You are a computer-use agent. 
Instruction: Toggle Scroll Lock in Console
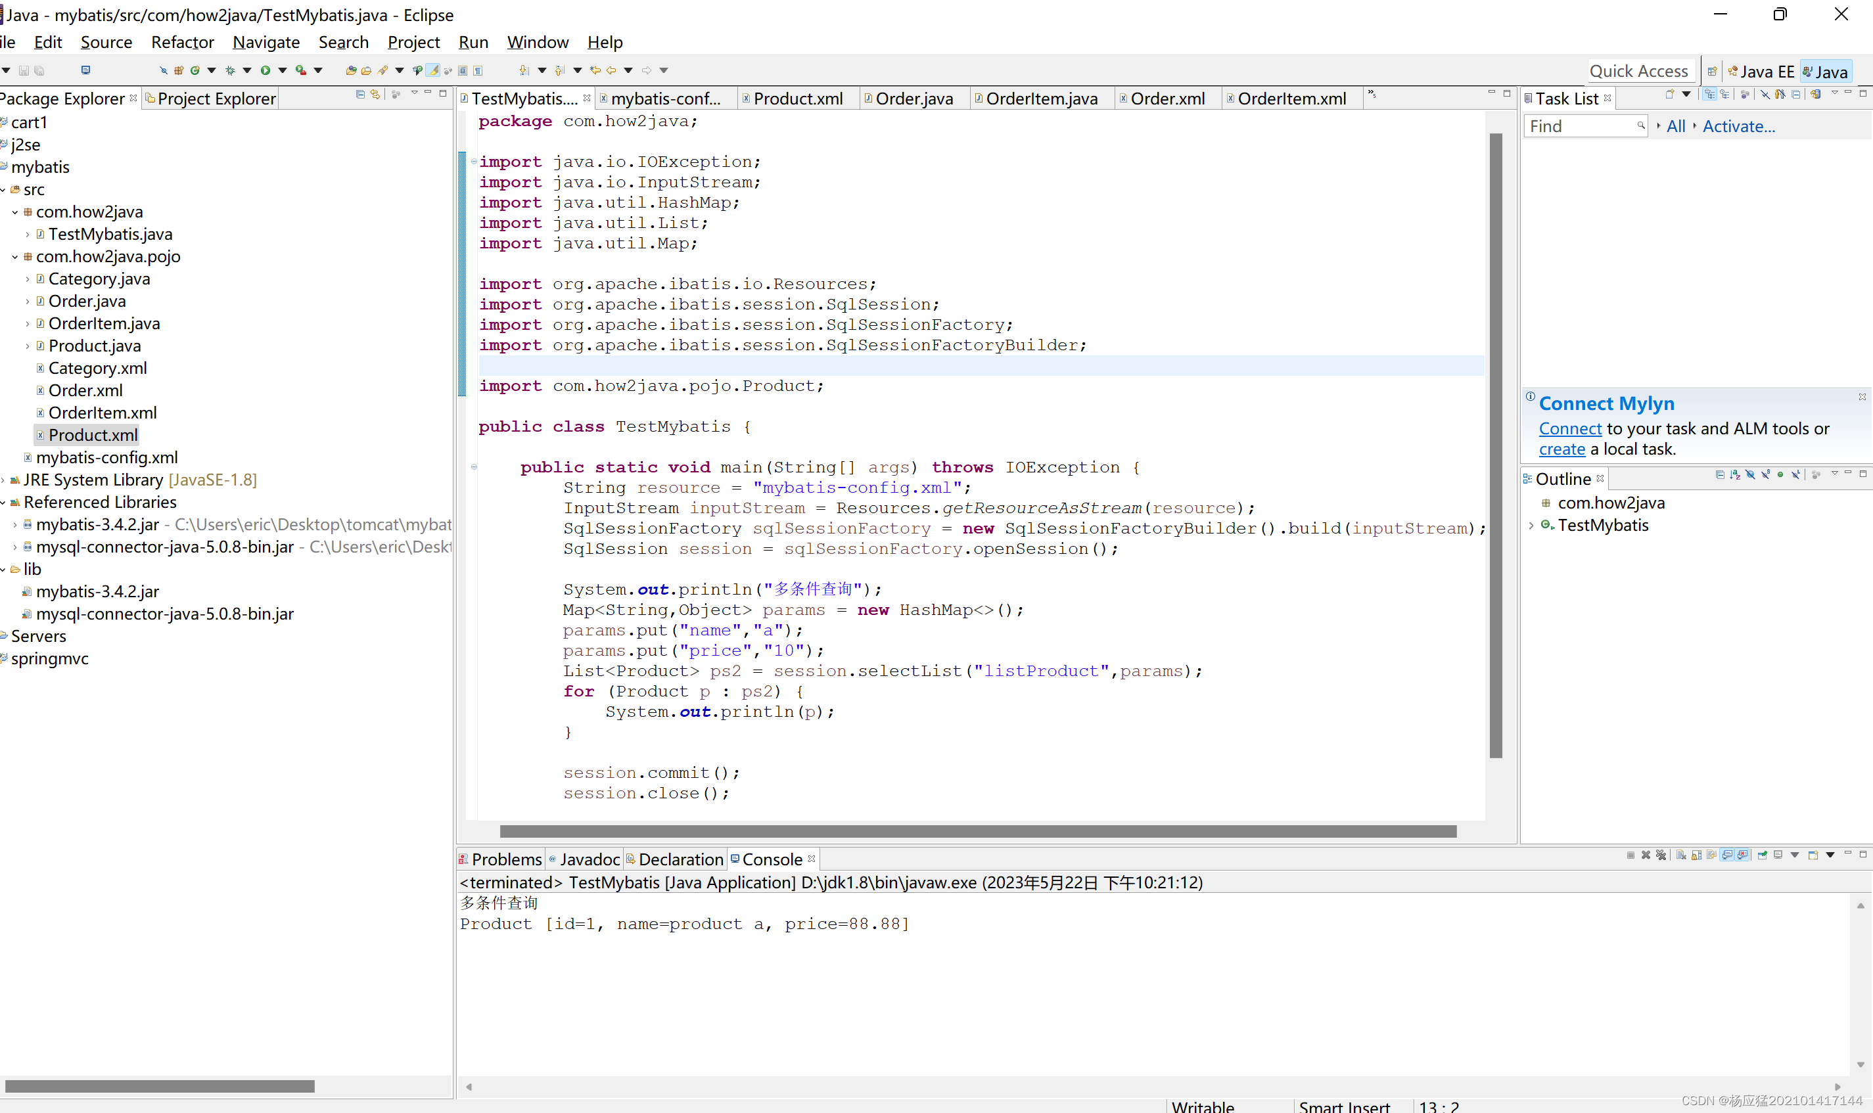tap(1697, 855)
